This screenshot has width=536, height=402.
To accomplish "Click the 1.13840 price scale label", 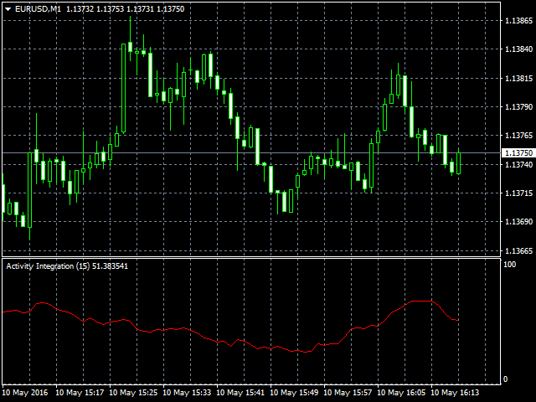I will 518,49.
